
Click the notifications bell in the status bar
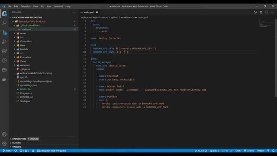[x=273, y=151]
